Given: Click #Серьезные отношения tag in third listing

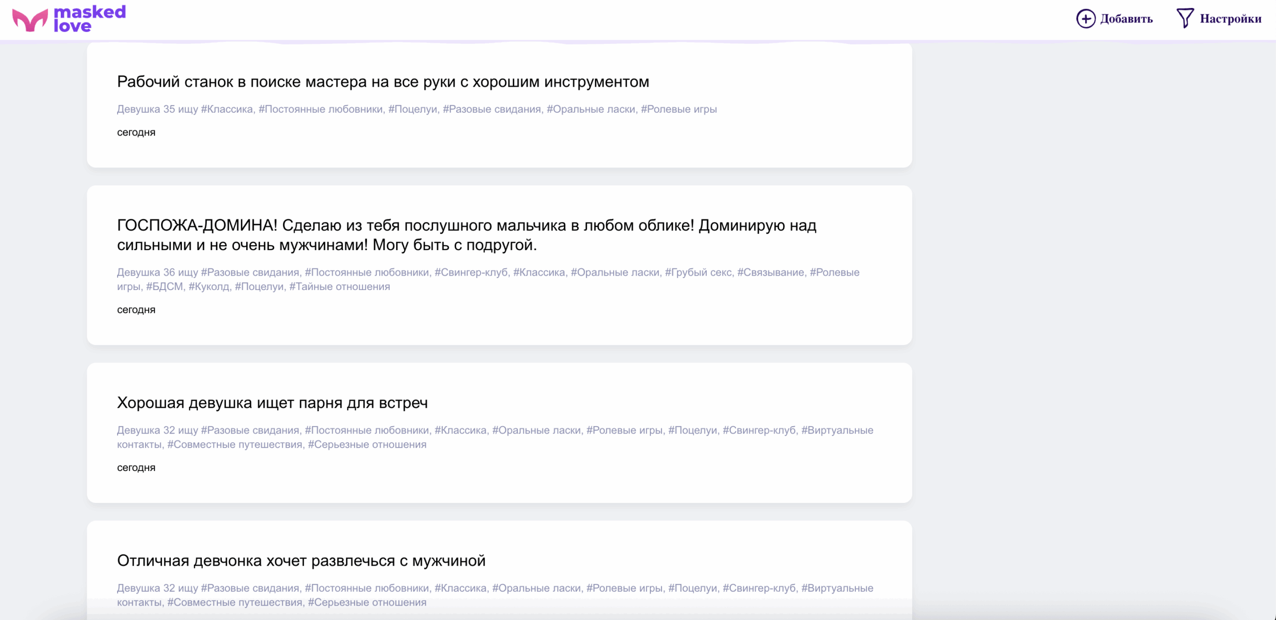Looking at the screenshot, I should tap(367, 445).
